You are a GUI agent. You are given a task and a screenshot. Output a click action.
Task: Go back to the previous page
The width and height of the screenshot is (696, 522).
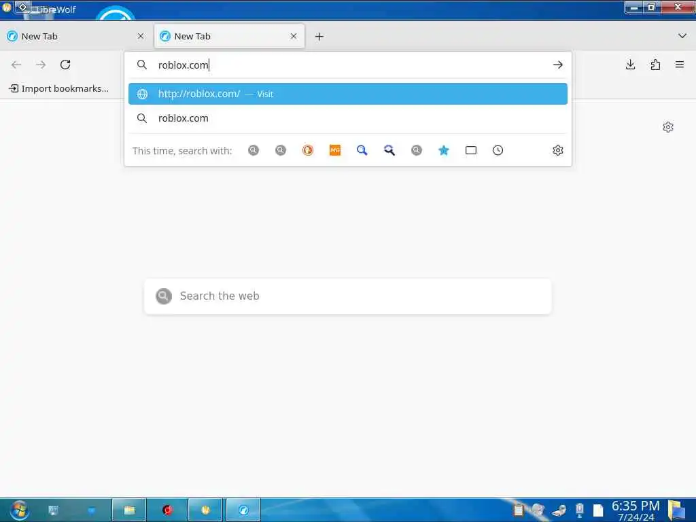point(16,65)
